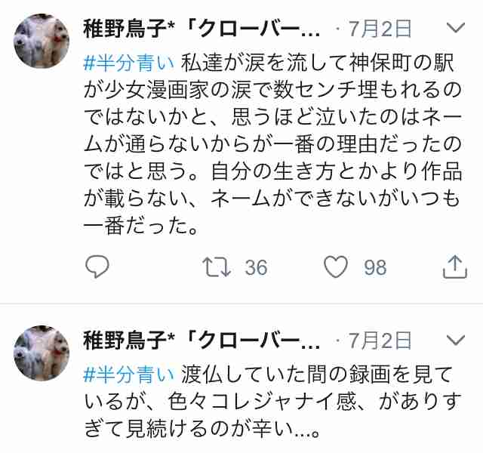Open the 7月2日 timestamp of first tweet

[x=380, y=29]
